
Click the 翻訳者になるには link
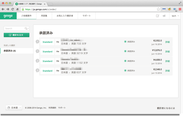166,108
